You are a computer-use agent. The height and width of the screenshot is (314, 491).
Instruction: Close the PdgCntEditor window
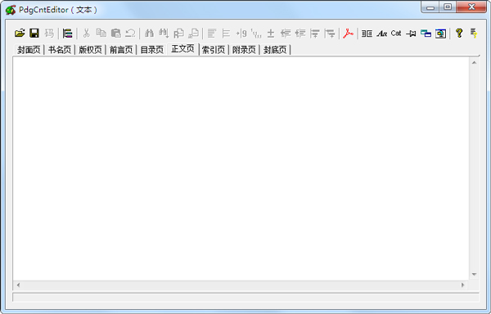pyautogui.click(x=471, y=7)
